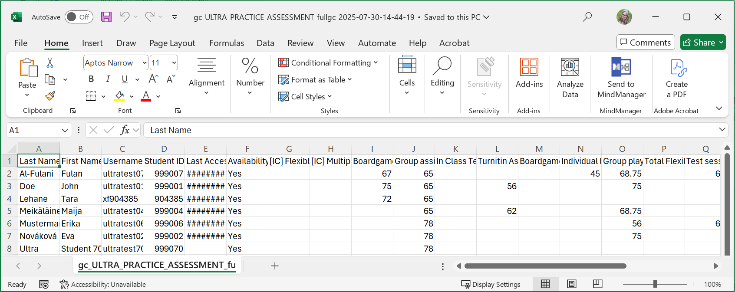The image size is (735, 292).
Task: Toggle Bold formatting on
Action: (91, 79)
